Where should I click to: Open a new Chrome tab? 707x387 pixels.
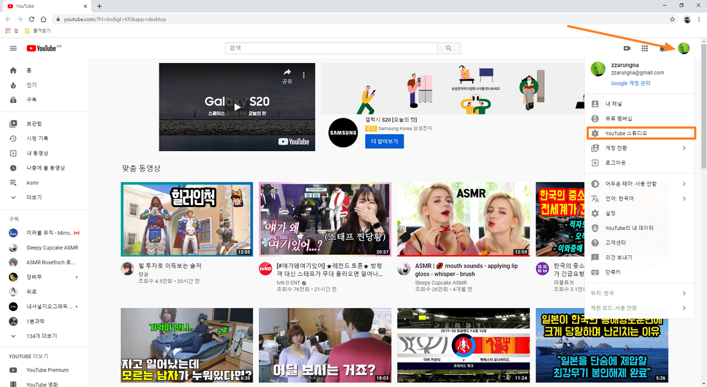click(99, 6)
